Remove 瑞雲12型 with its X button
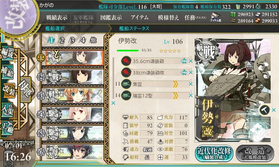The image size is (279, 167). click(191, 95)
